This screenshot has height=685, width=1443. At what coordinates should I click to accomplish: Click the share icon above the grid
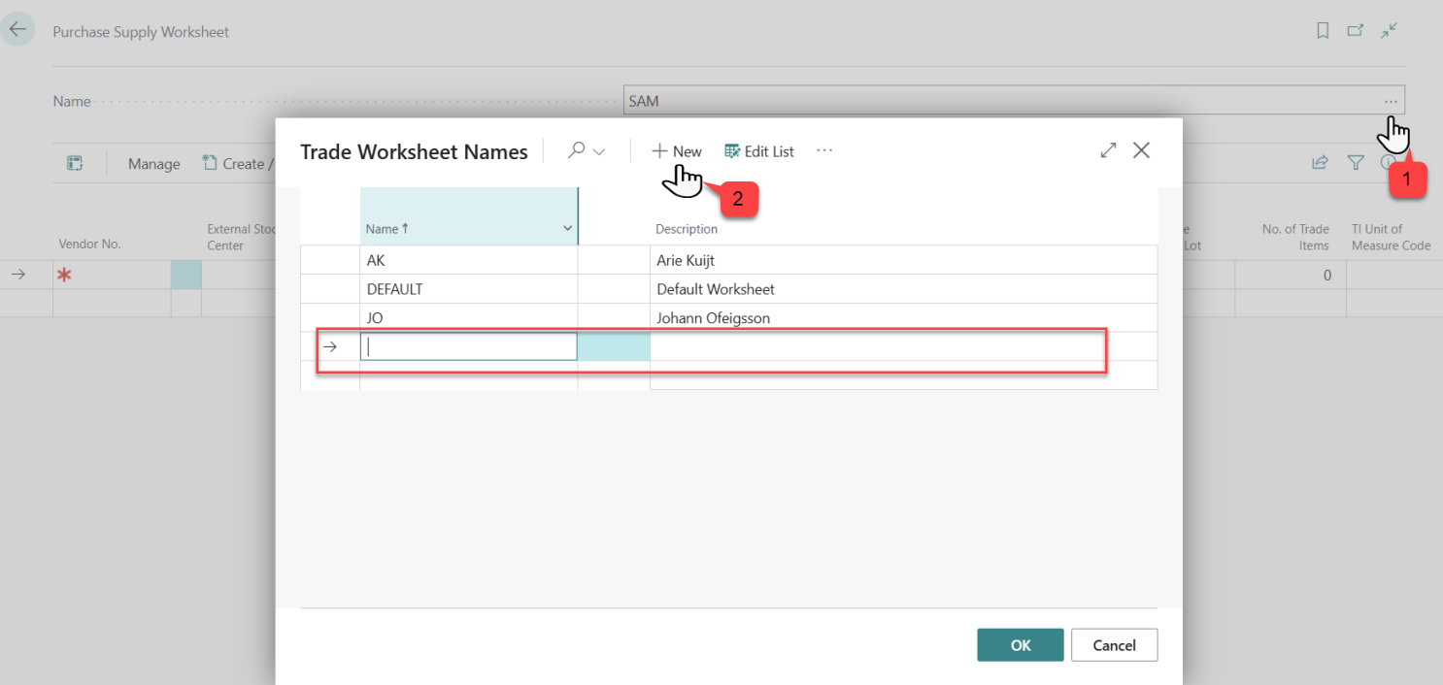[1320, 163]
